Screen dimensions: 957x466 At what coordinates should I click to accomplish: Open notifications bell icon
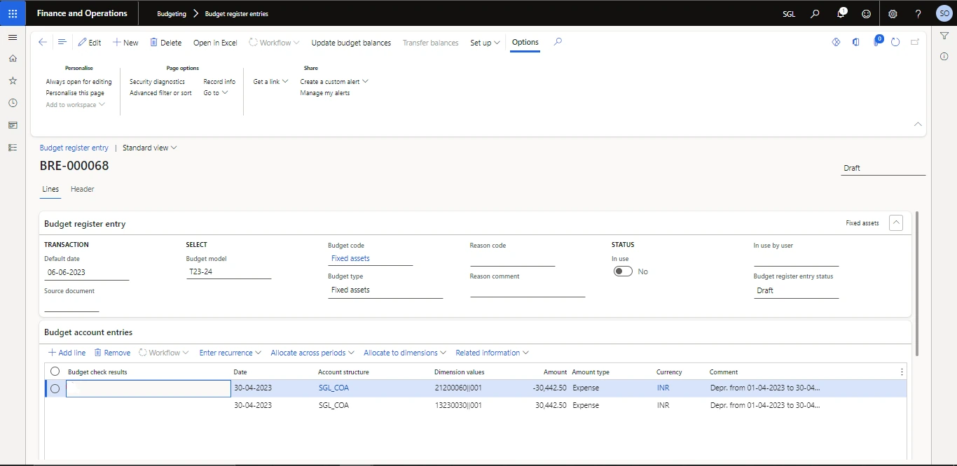pos(841,13)
